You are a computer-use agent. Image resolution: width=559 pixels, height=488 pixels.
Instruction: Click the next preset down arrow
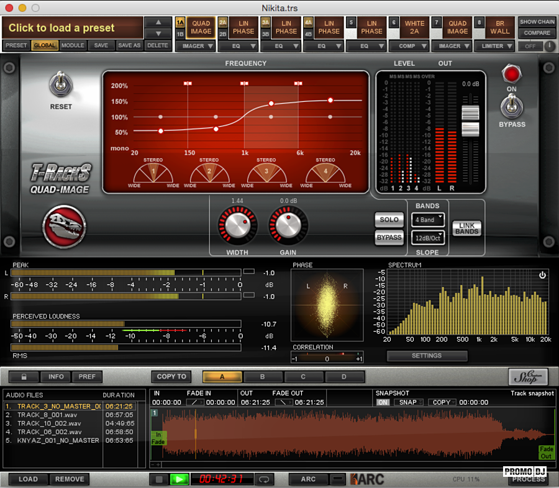[x=158, y=34]
